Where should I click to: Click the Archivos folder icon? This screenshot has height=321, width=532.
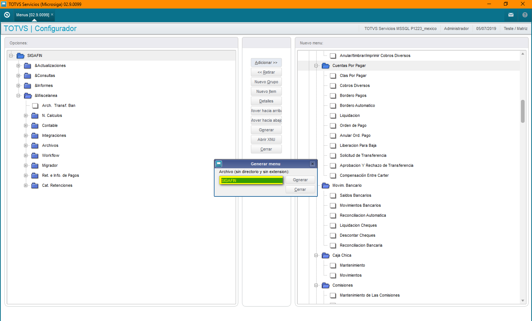35,145
